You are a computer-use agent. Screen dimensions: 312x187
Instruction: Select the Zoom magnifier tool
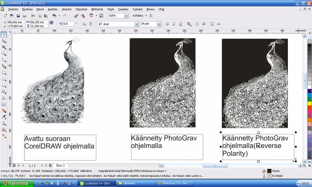(x=4, y=54)
